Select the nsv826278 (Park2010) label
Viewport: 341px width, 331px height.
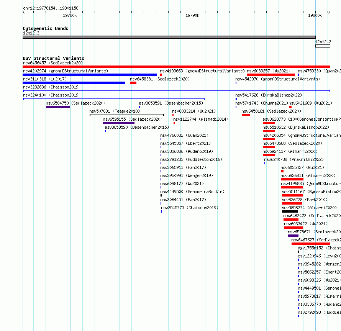tap(305, 200)
